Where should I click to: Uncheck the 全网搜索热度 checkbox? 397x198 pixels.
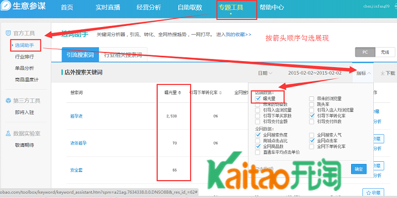click(x=258, y=135)
